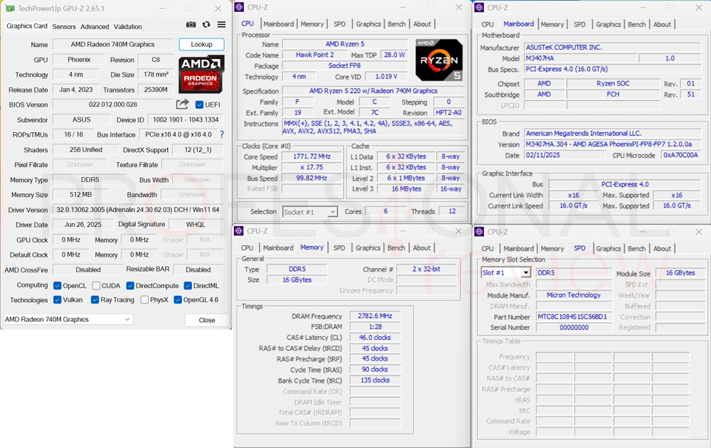
Task: Open the GPU-Z hamburger menu
Action: (x=221, y=24)
